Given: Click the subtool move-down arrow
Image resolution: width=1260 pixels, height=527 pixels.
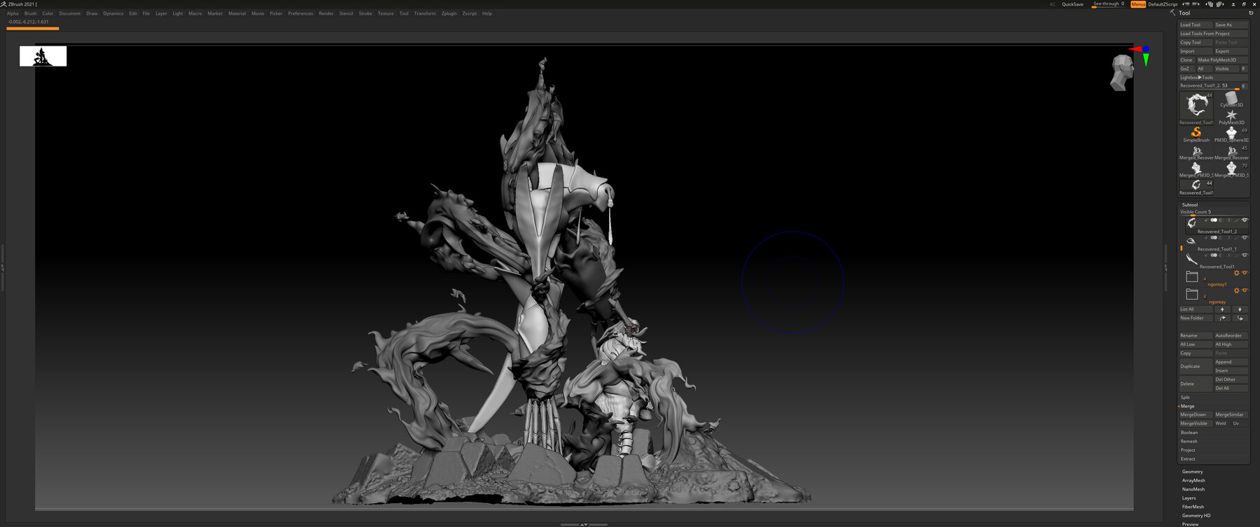Looking at the screenshot, I should [x=1240, y=309].
